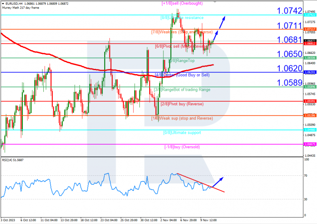Click the '30 Oct 12:00' time axis label
Image resolution: width=317 pixels, height=224 pixels.
coord(149,220)
